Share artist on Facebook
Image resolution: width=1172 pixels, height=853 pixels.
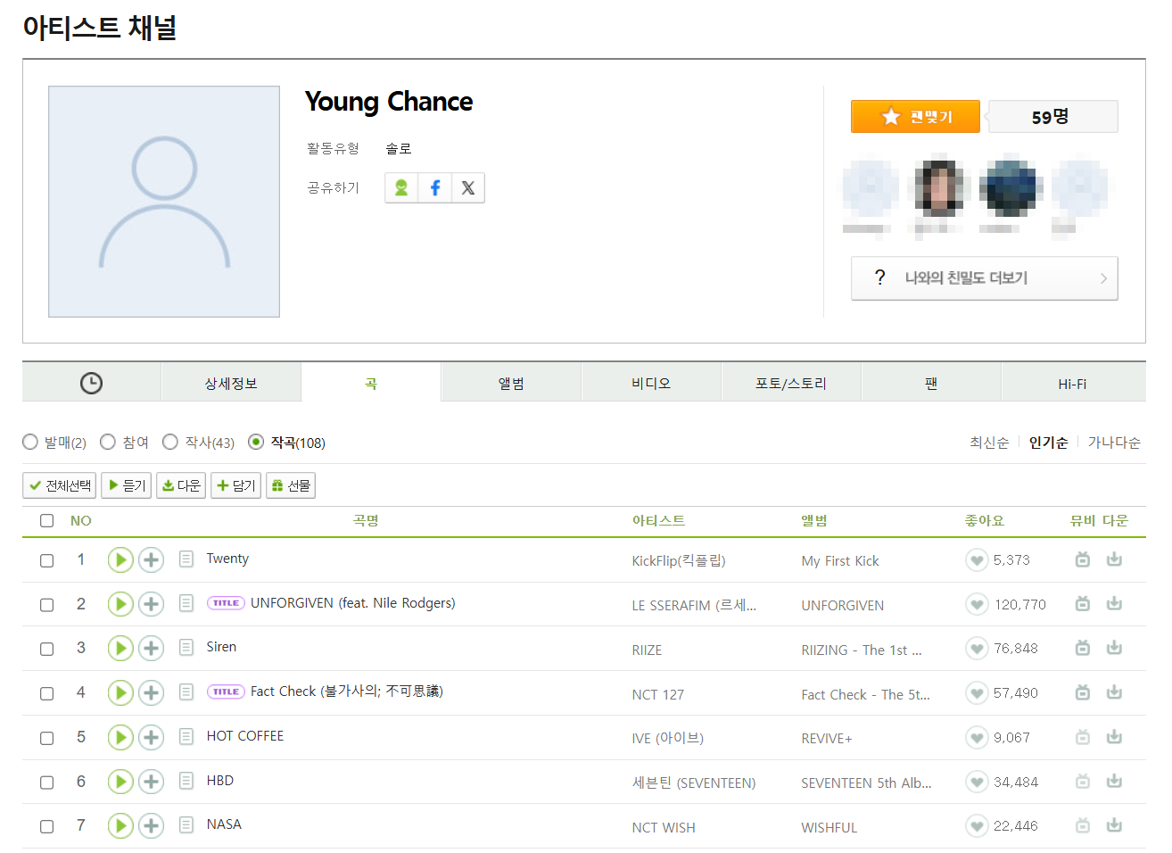[435, 188]
